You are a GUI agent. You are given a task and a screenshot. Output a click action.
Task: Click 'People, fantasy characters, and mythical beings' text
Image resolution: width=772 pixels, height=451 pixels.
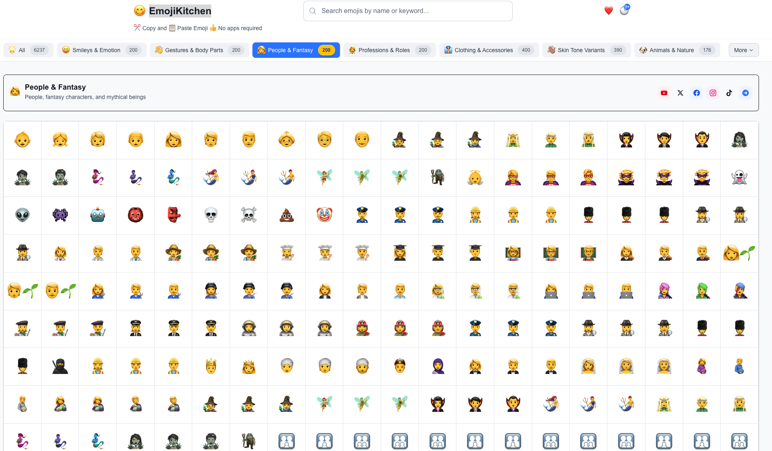(85, 97)
